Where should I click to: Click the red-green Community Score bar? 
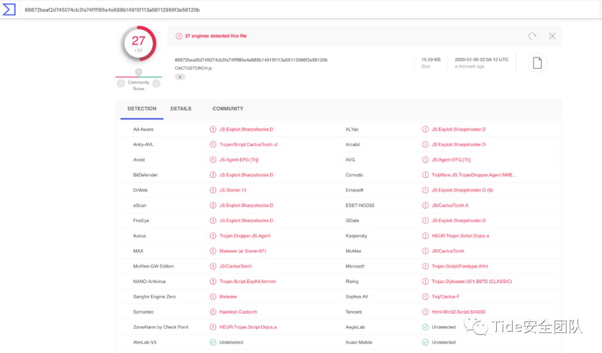[x=138, y=77]
